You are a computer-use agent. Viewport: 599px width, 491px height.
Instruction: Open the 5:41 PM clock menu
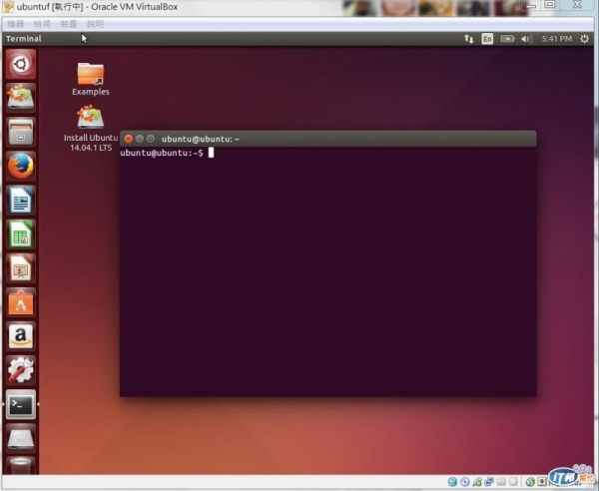(557, 39)
